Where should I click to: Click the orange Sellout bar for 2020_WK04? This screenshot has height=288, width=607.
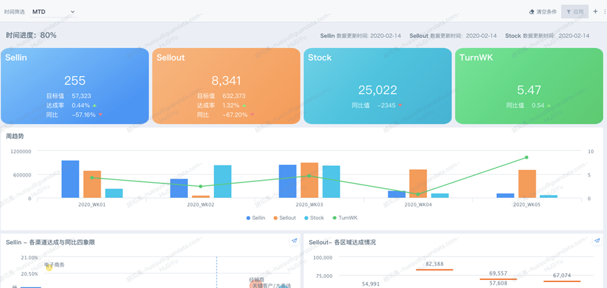[418, 183]
